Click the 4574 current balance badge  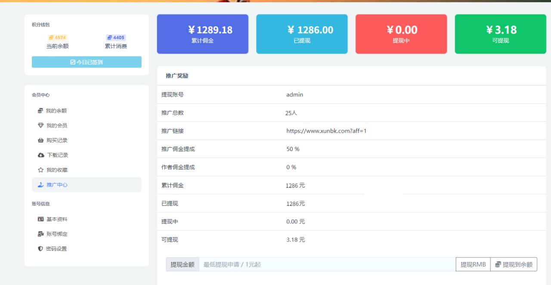57,38
